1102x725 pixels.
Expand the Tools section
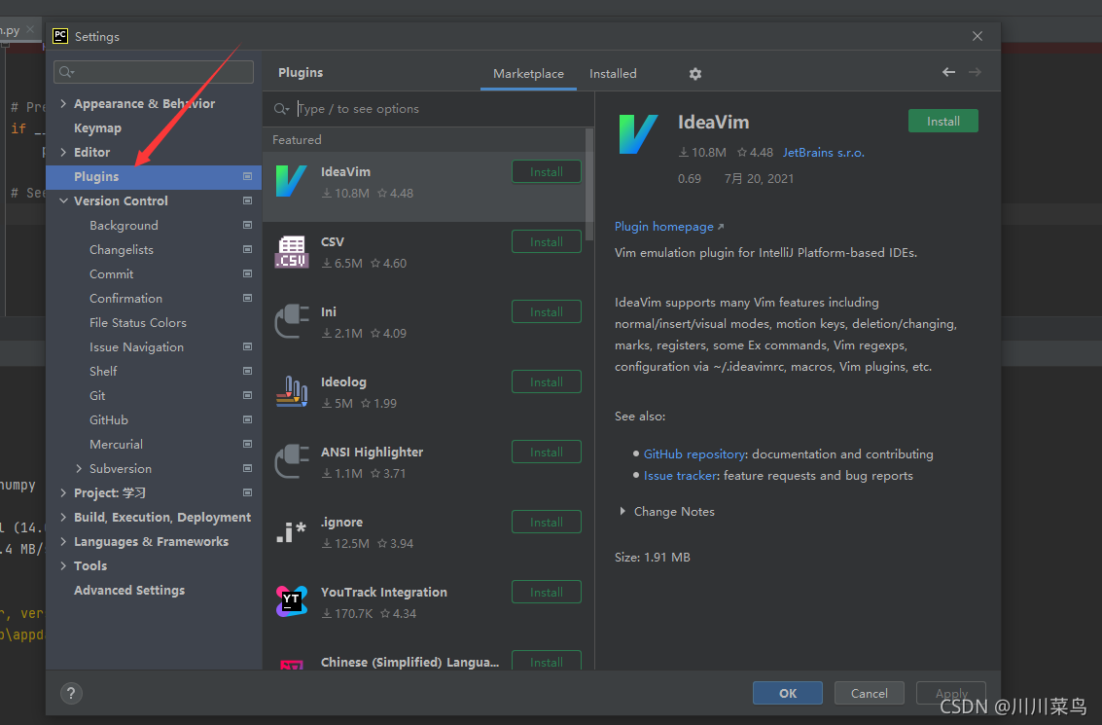[63, 566]
